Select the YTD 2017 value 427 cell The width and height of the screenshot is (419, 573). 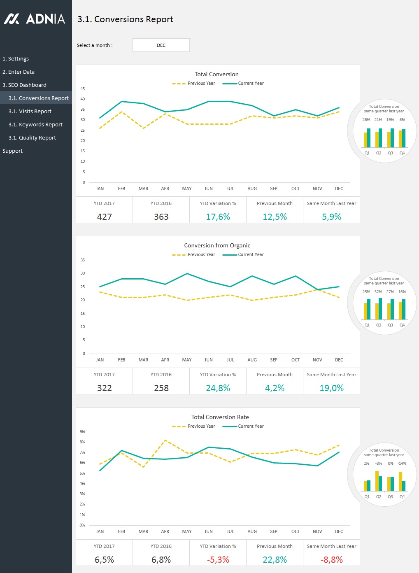click(105, 217)
